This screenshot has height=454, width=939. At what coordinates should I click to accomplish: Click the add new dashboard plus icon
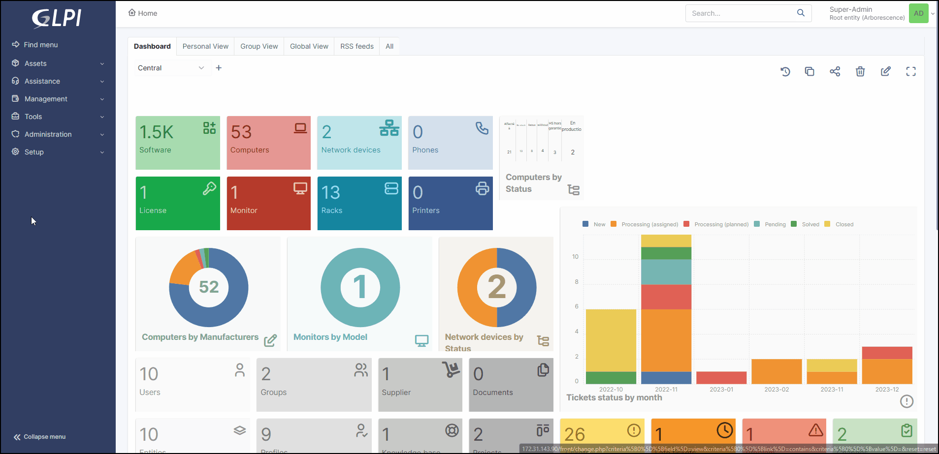pos(219,68)
